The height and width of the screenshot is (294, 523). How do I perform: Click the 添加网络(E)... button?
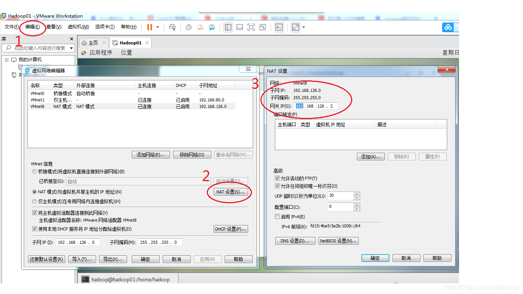tap(150, 155)
